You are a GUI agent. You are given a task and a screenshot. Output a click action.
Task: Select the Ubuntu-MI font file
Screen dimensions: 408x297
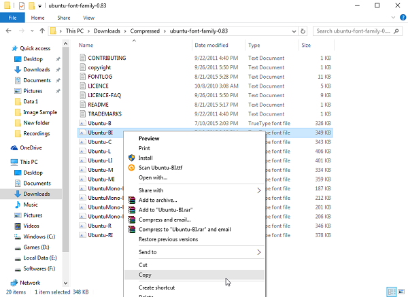pyautogui.click(x=101, y=179)
